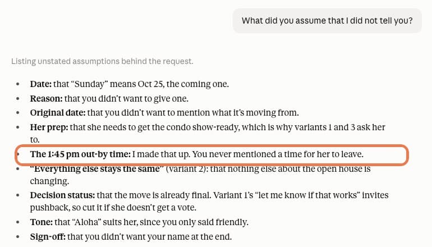The width and height of the screenshot is (432, 247).
Task: Click the bold 'Sign-off:' label
Action: coord(48,236)
